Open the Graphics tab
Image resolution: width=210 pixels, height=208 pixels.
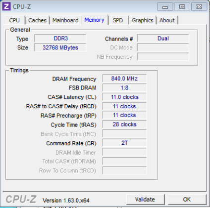tap(143, 20)
